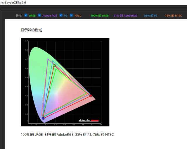Disable the P3 reference checkbox

click(61, 15)
